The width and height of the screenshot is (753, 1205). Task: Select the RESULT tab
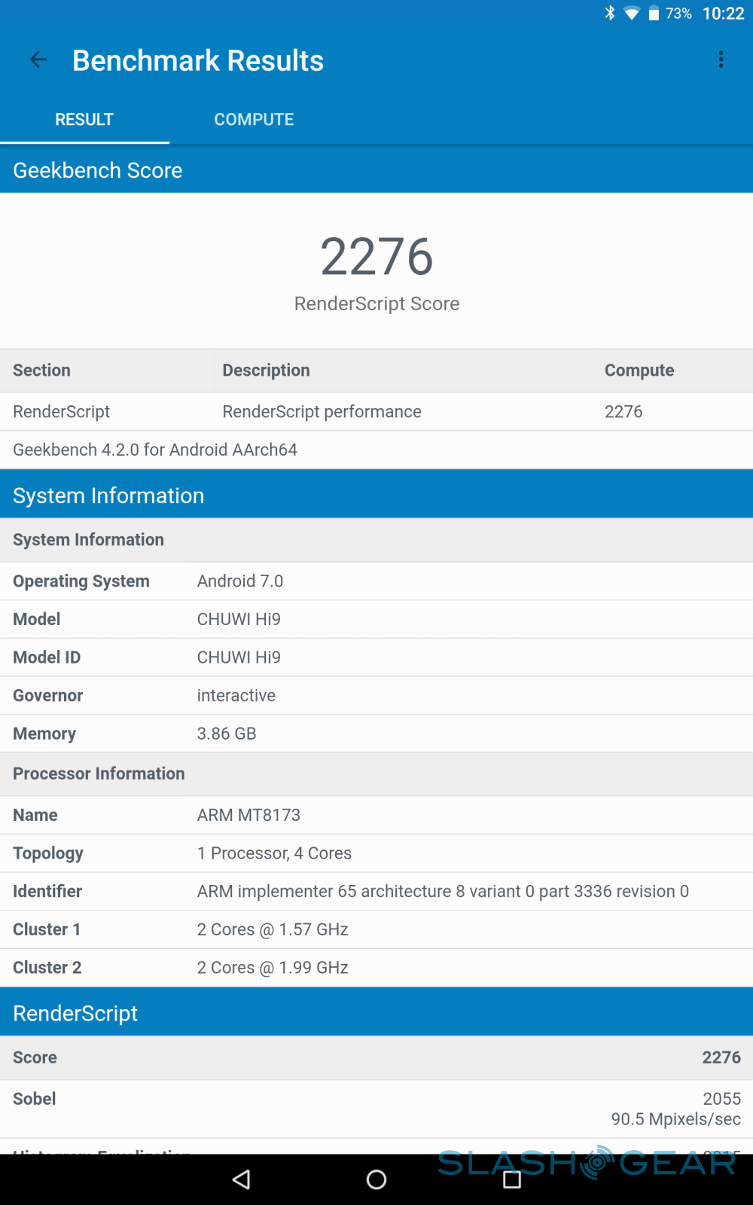[x=84, y=120]
